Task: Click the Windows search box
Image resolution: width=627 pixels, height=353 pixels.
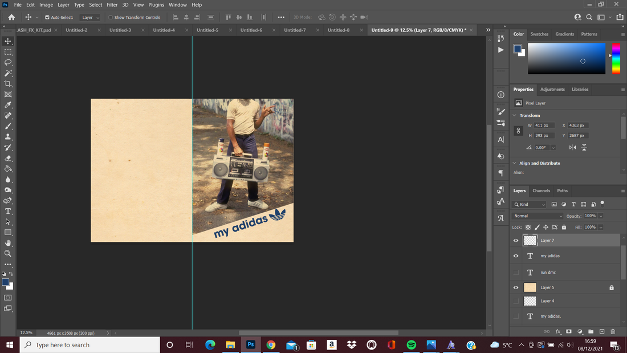Action: tap(89, 345)
